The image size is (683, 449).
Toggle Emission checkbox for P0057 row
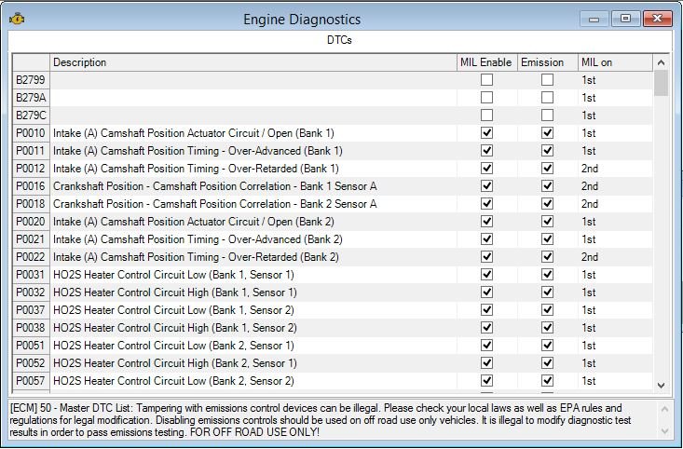[x=547, y=381]
